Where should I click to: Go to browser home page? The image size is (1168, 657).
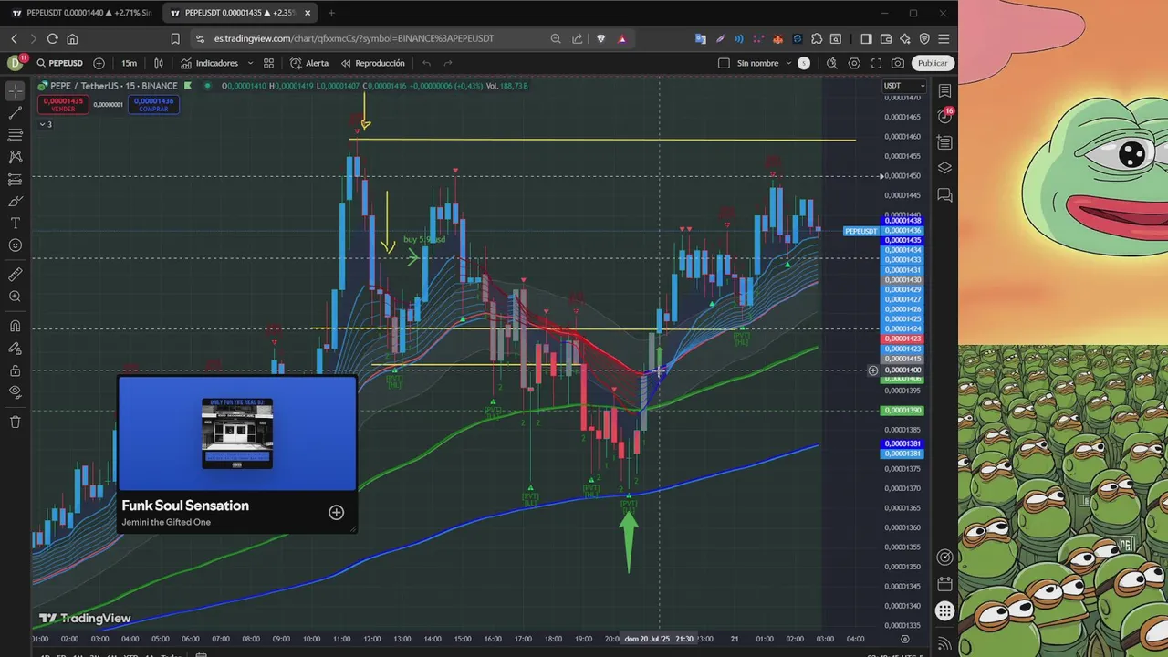pyautogui.click(x=72, y=38)
